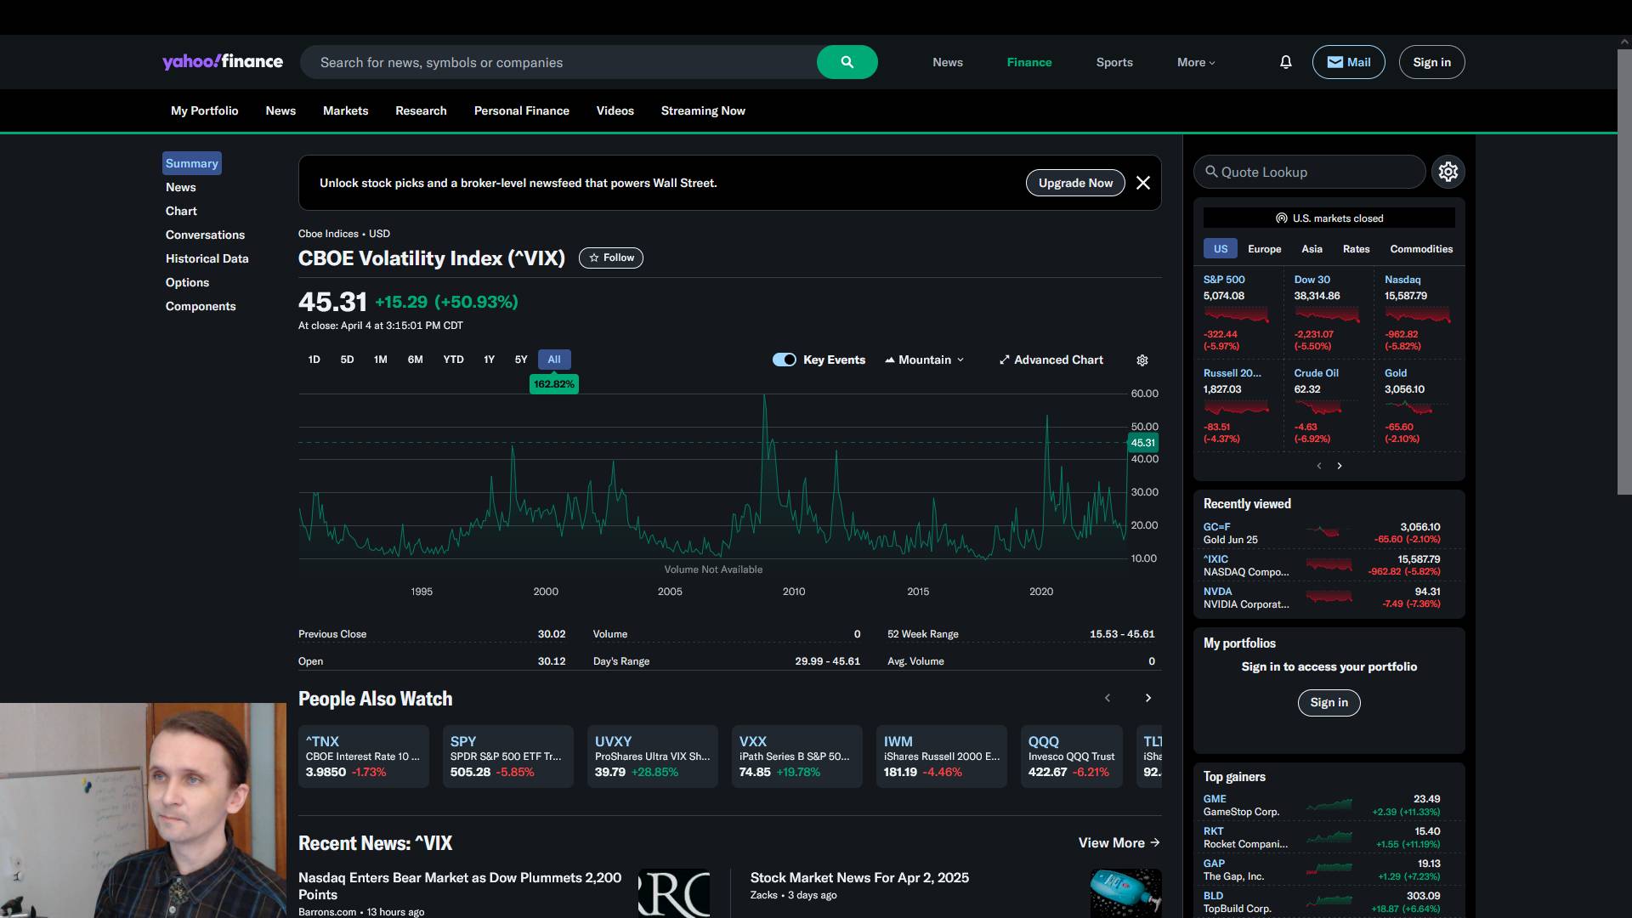The height and width of the screenshot is (918, 1632).
Task: Switch to the Europe markets tab
Action: pyautogui.click(x=1264, y=249)
